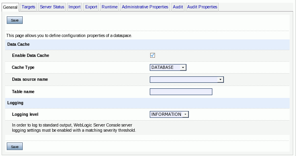Open the Logging level INFORMATION dropdown

(x=169, y=114)
